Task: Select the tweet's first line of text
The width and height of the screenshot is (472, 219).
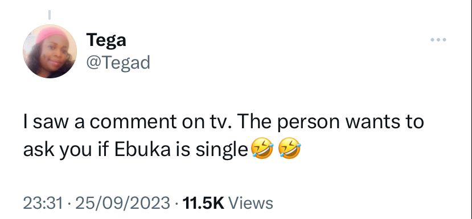Action: tap(224, 122)
